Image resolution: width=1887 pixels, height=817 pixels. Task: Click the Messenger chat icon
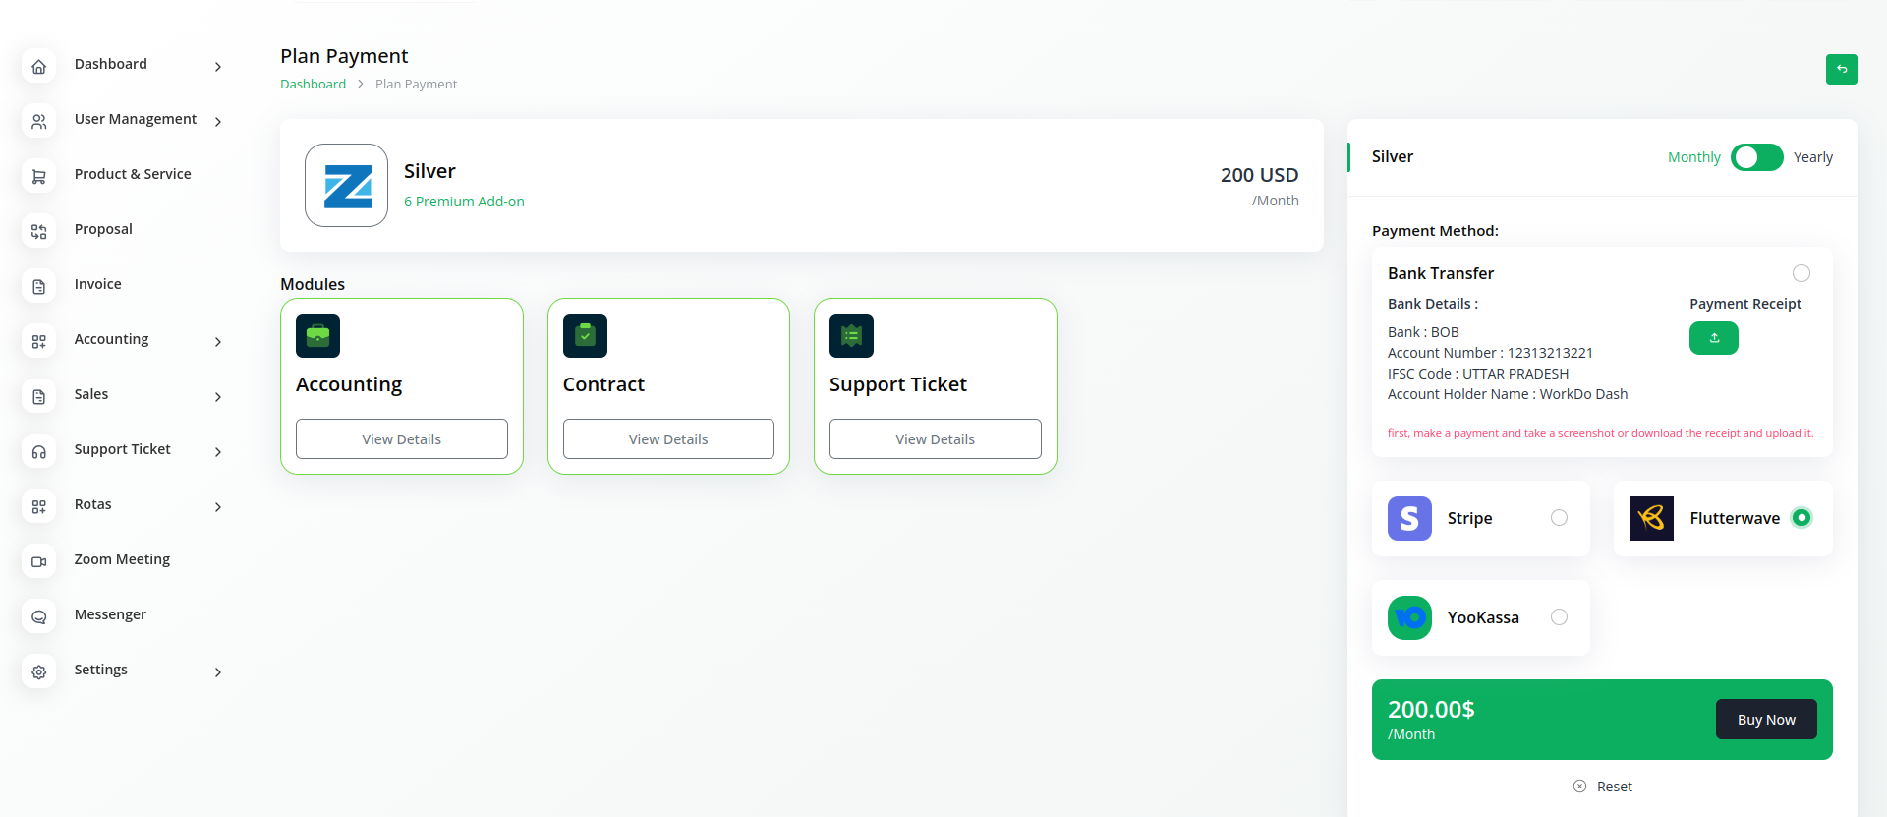pyautogui.click(x=39, y=617)
